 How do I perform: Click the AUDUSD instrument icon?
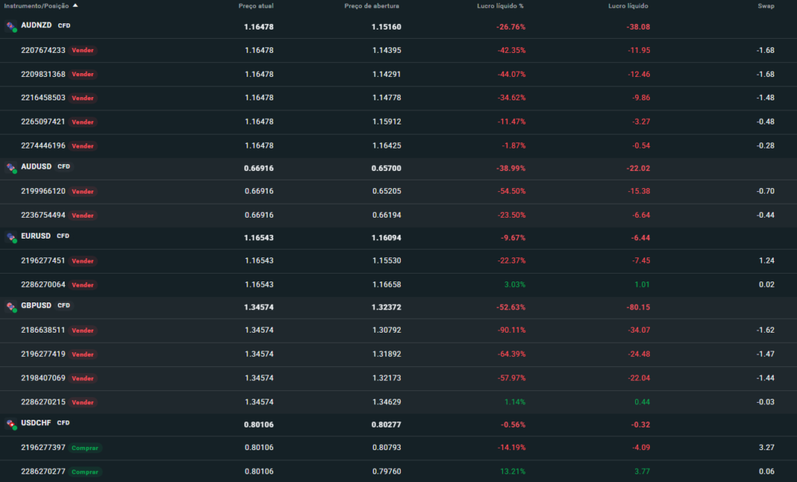coord(11,167)
